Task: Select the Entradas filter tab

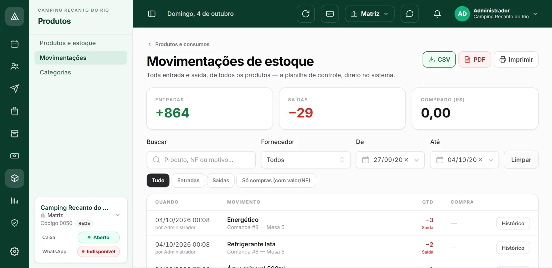Action: (188, 180)
